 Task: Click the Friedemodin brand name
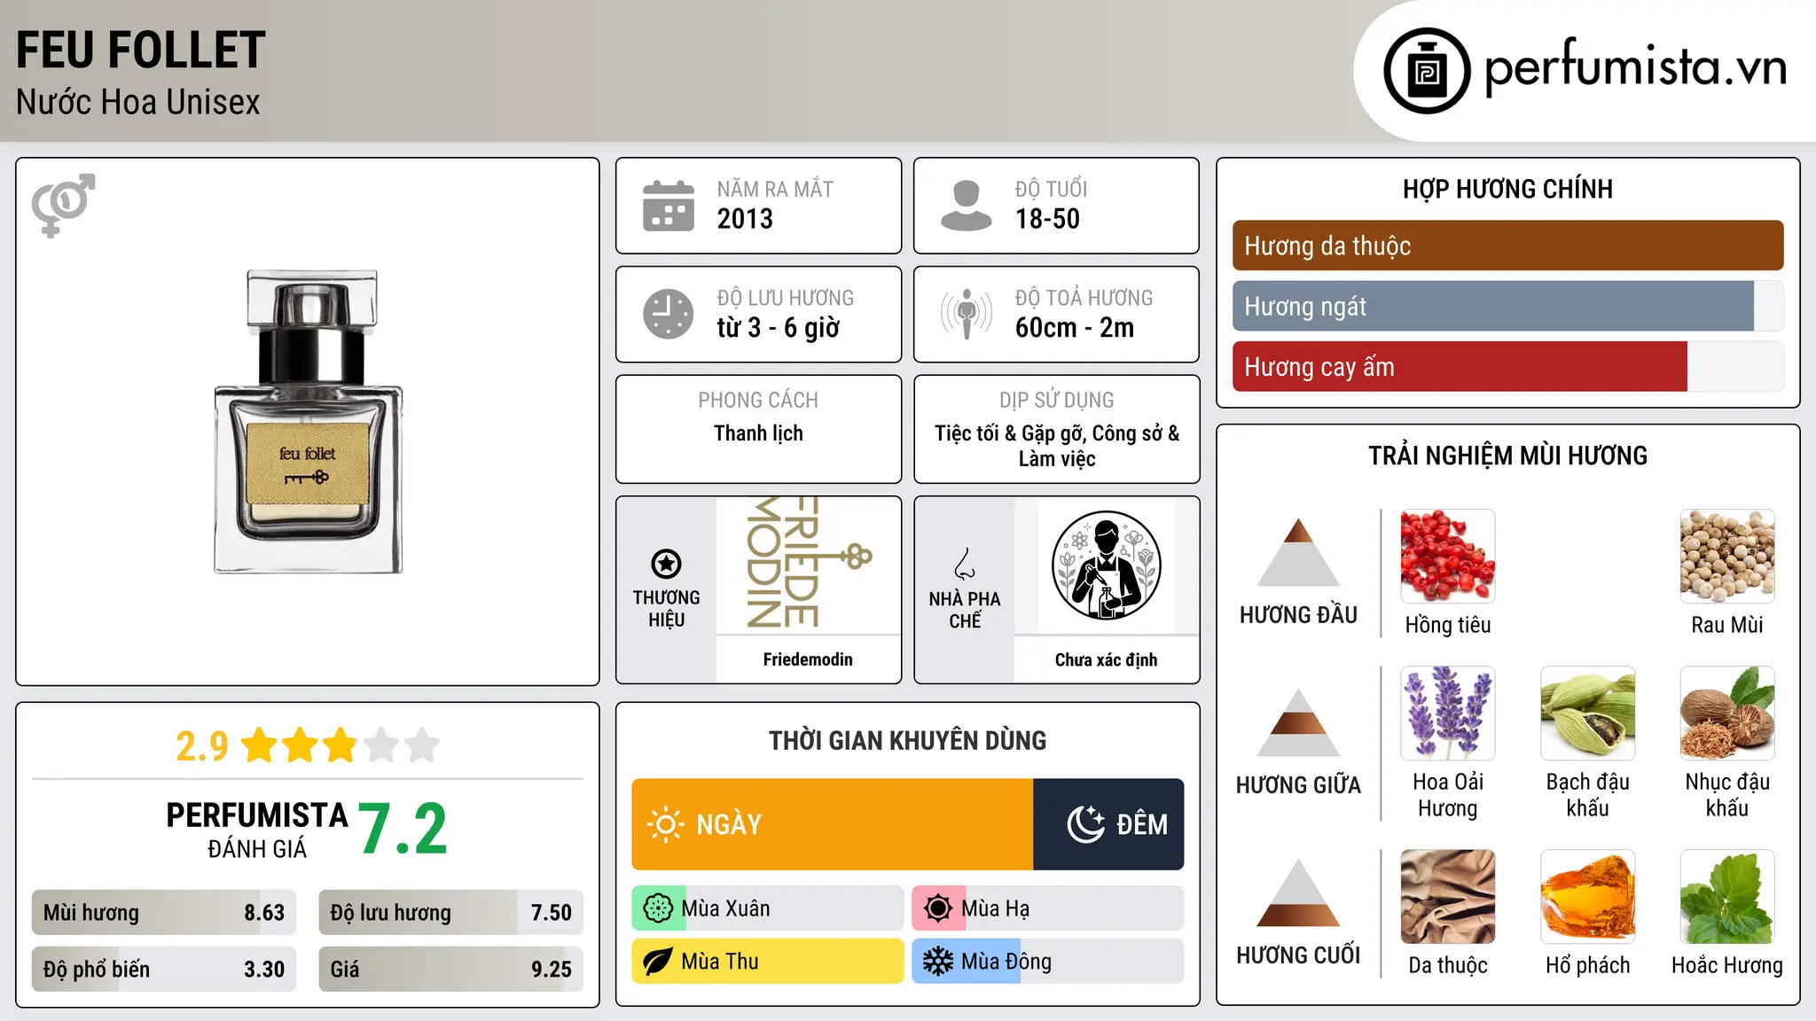pos(808,659)
